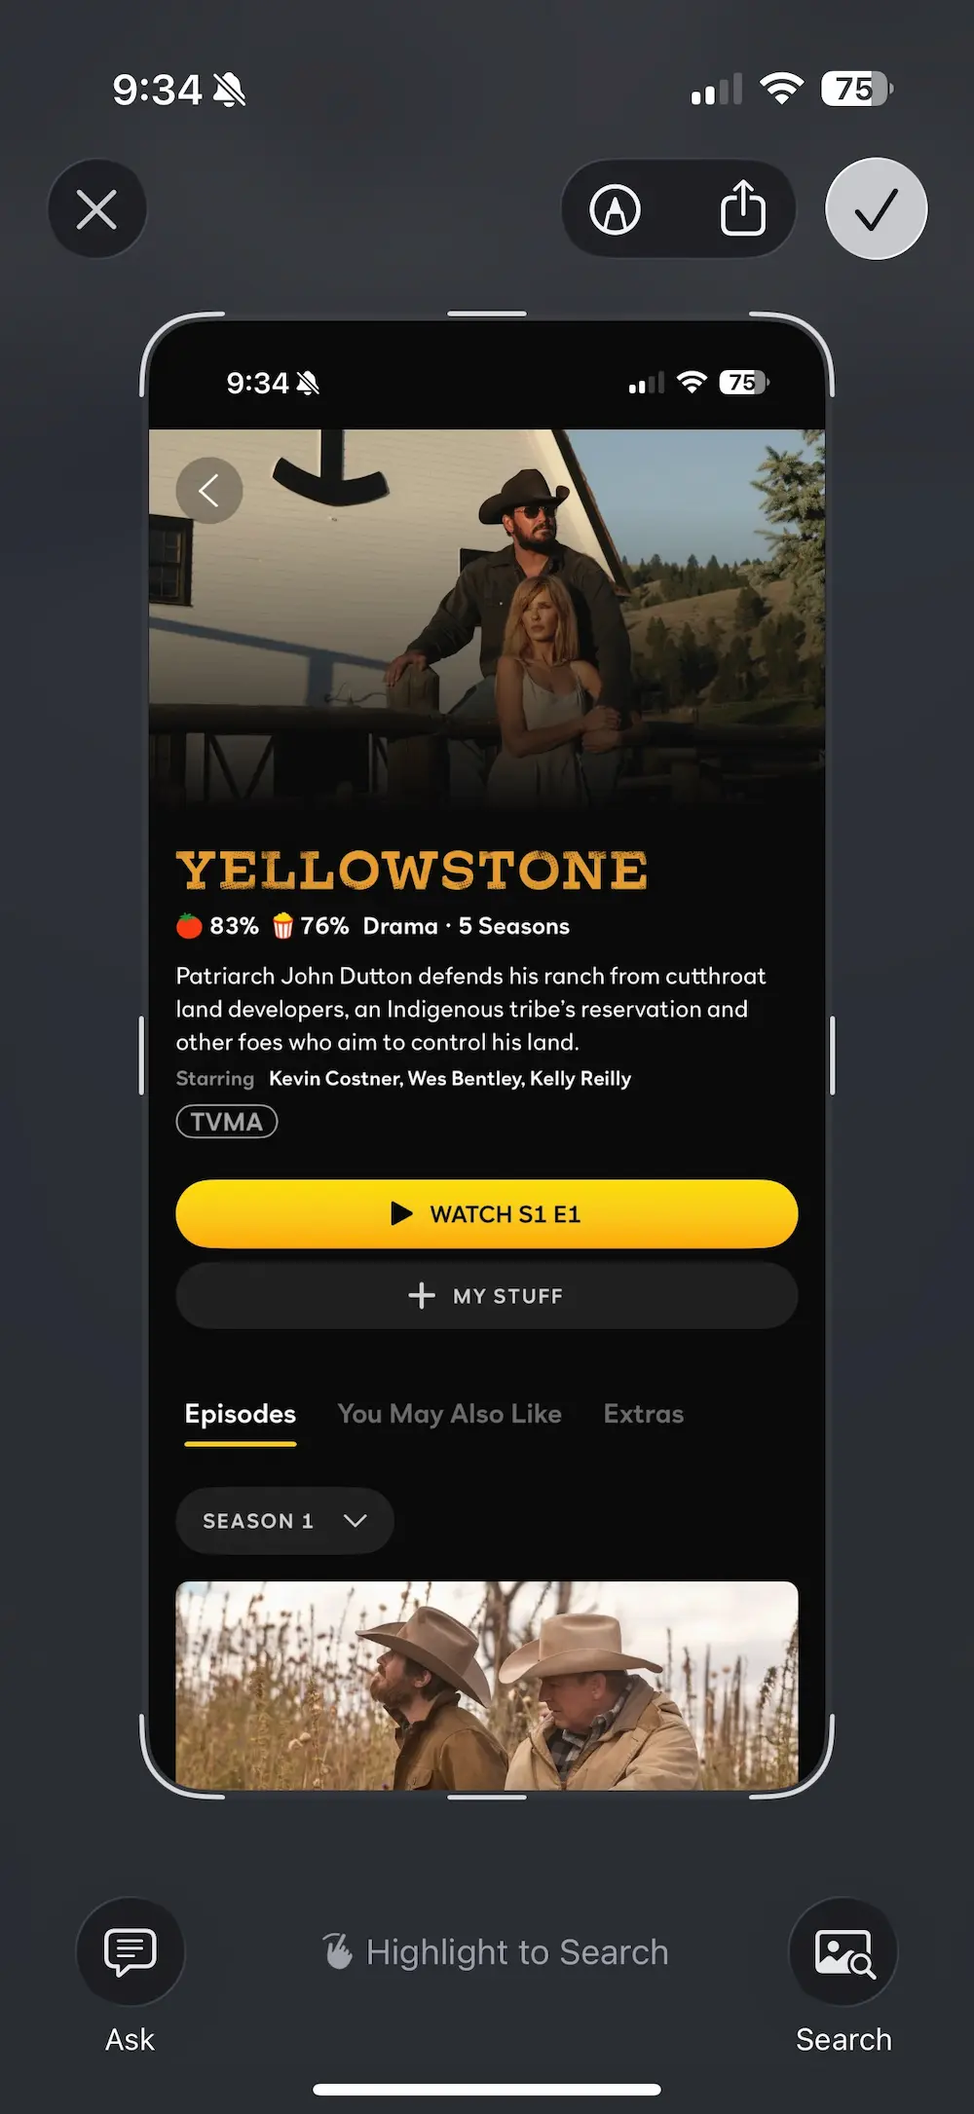Open the share sheet icon
Screen dimensions: 974x2114
(742, 207)
